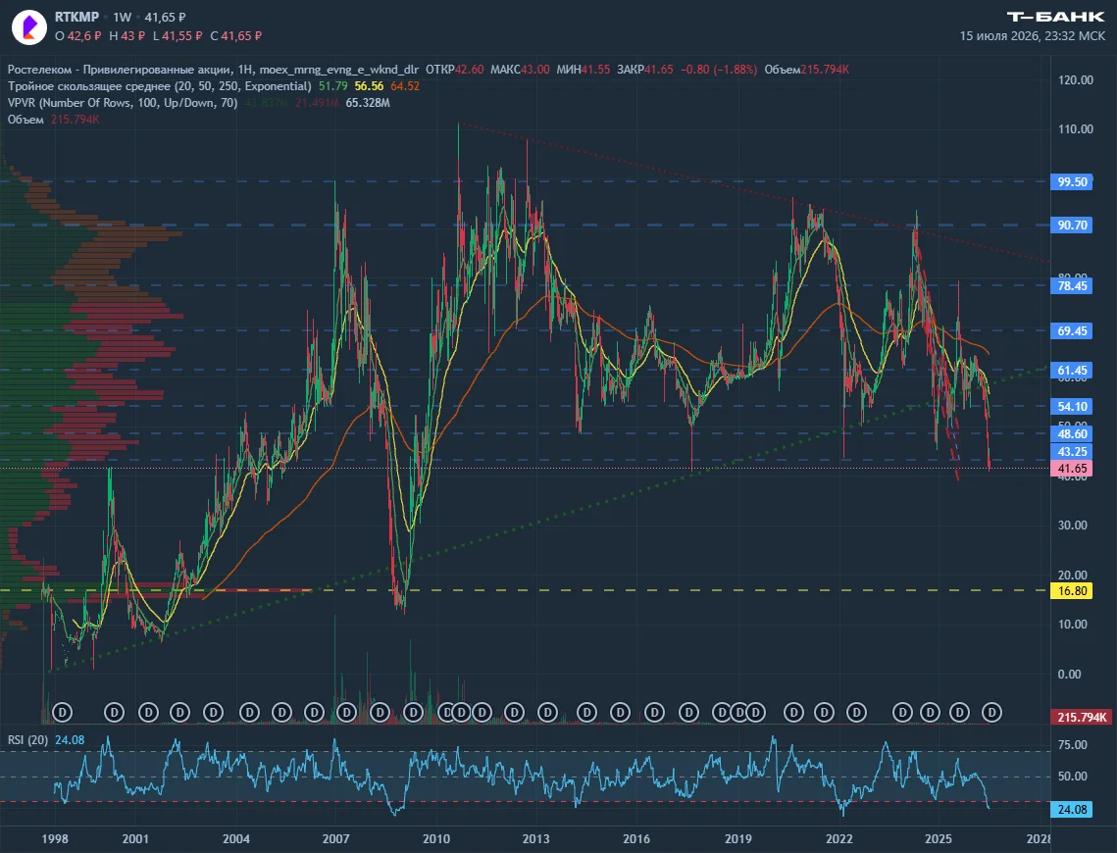Click the 2025 year on time axis
The image size is (1117, 853).
(x=939, y=838)
